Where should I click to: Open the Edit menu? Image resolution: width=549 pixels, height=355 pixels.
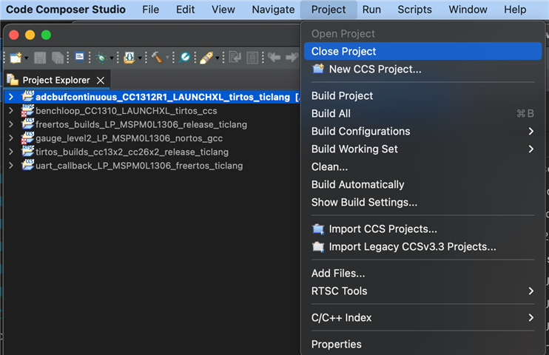coord(185,10)
